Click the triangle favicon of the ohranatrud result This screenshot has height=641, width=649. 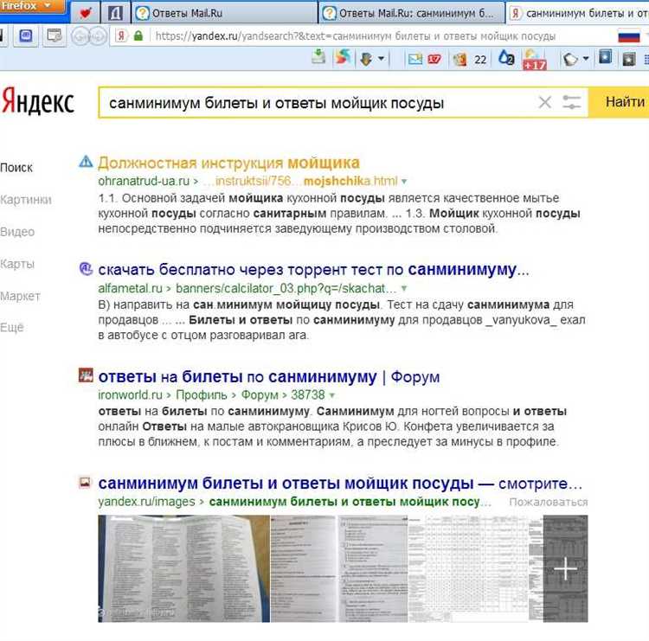86,162
